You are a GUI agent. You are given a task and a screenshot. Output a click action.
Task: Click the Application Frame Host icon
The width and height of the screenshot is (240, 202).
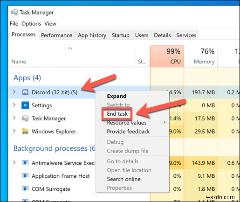(25, 176)
